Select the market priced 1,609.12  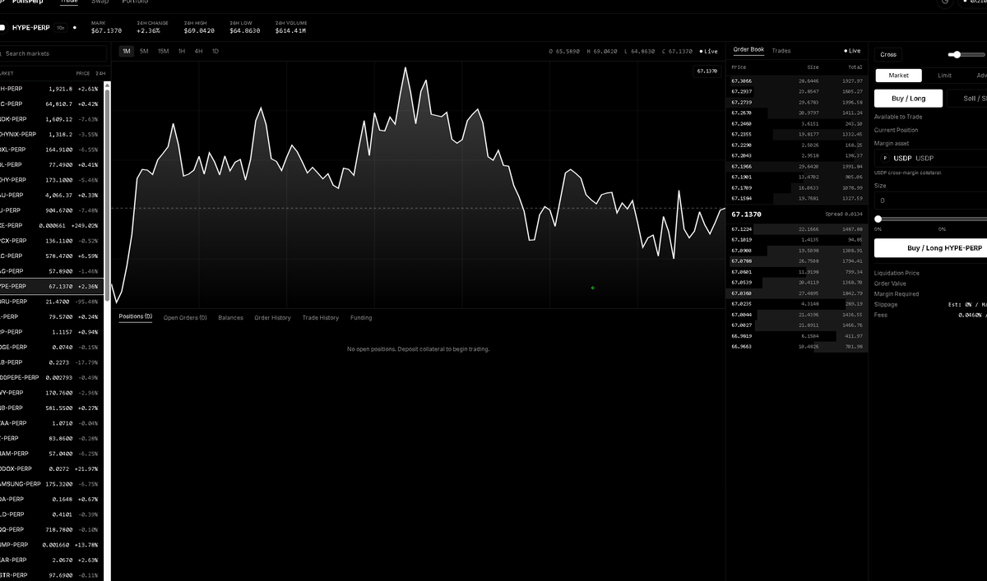[51, 119]
